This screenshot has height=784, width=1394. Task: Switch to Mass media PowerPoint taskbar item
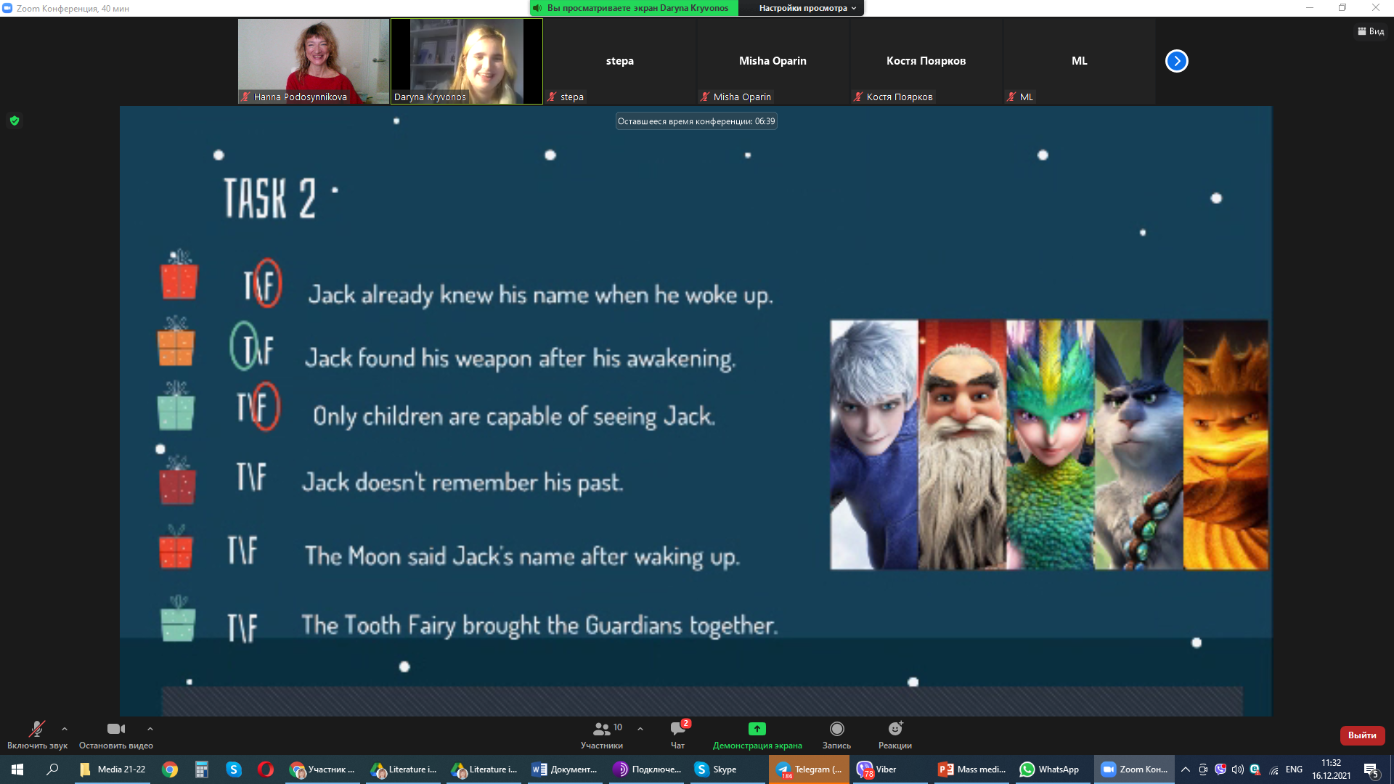click(x=971, y=769)
